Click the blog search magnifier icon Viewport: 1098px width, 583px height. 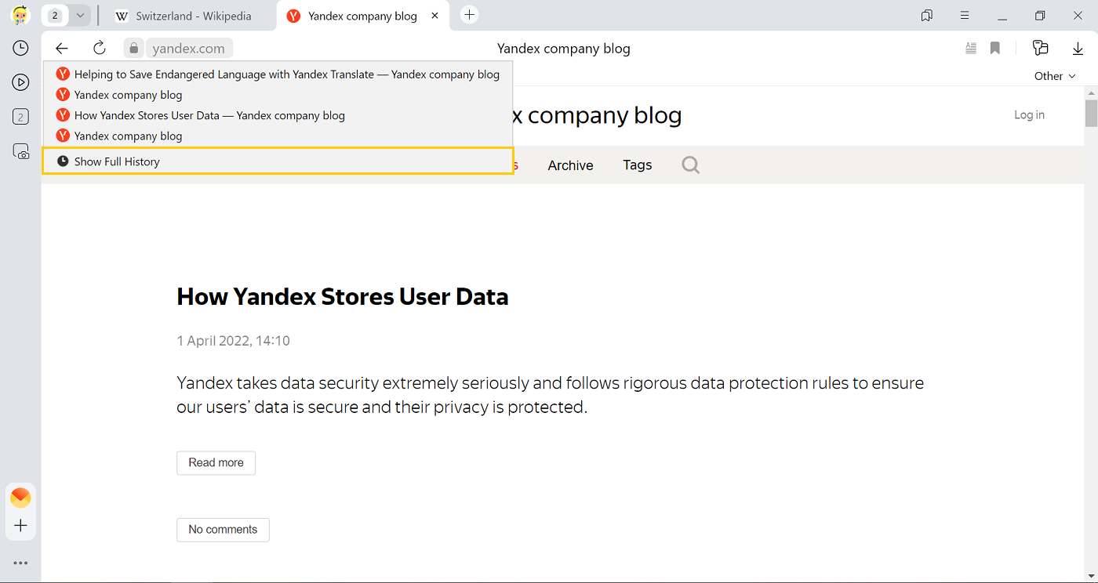point(690,165)
